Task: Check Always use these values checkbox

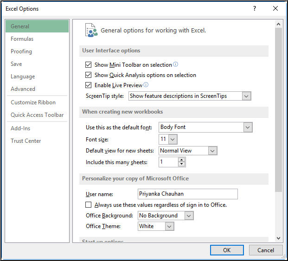Action: pyautogui.click(x=88, y=204)
